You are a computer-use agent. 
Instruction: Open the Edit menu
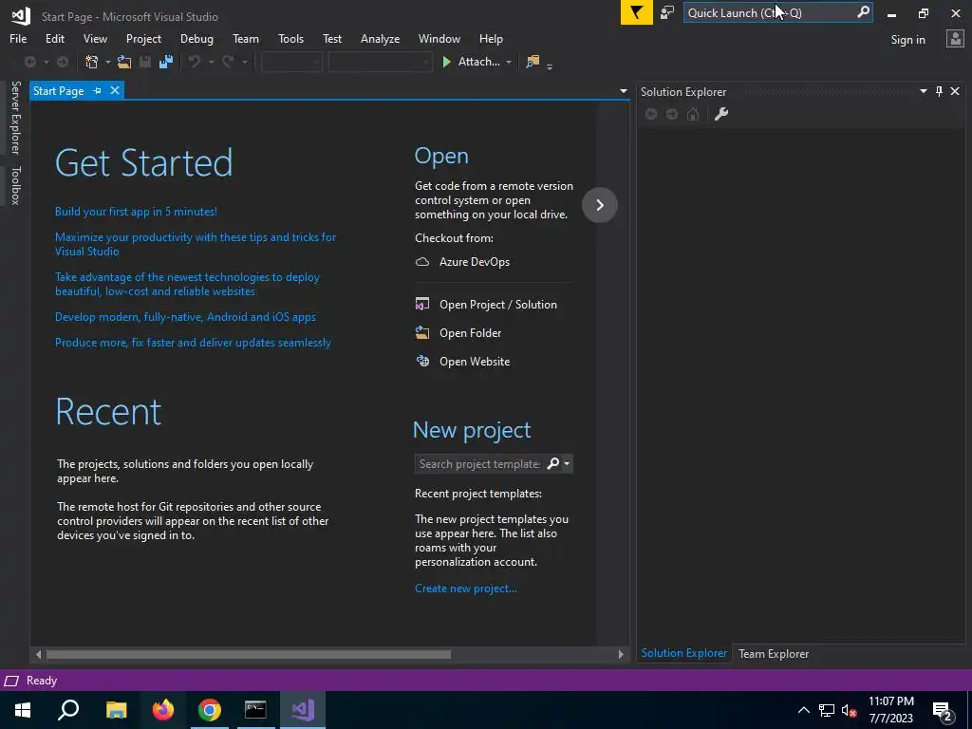click(x=54, y=39)
